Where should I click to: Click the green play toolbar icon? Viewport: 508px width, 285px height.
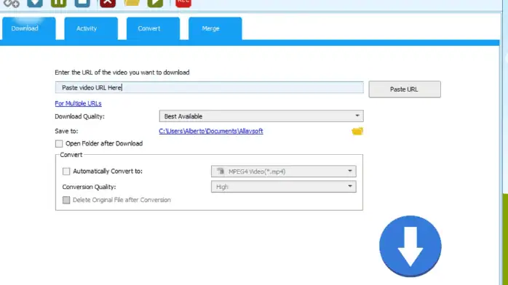pyautogui.click(x=155, y=3)
